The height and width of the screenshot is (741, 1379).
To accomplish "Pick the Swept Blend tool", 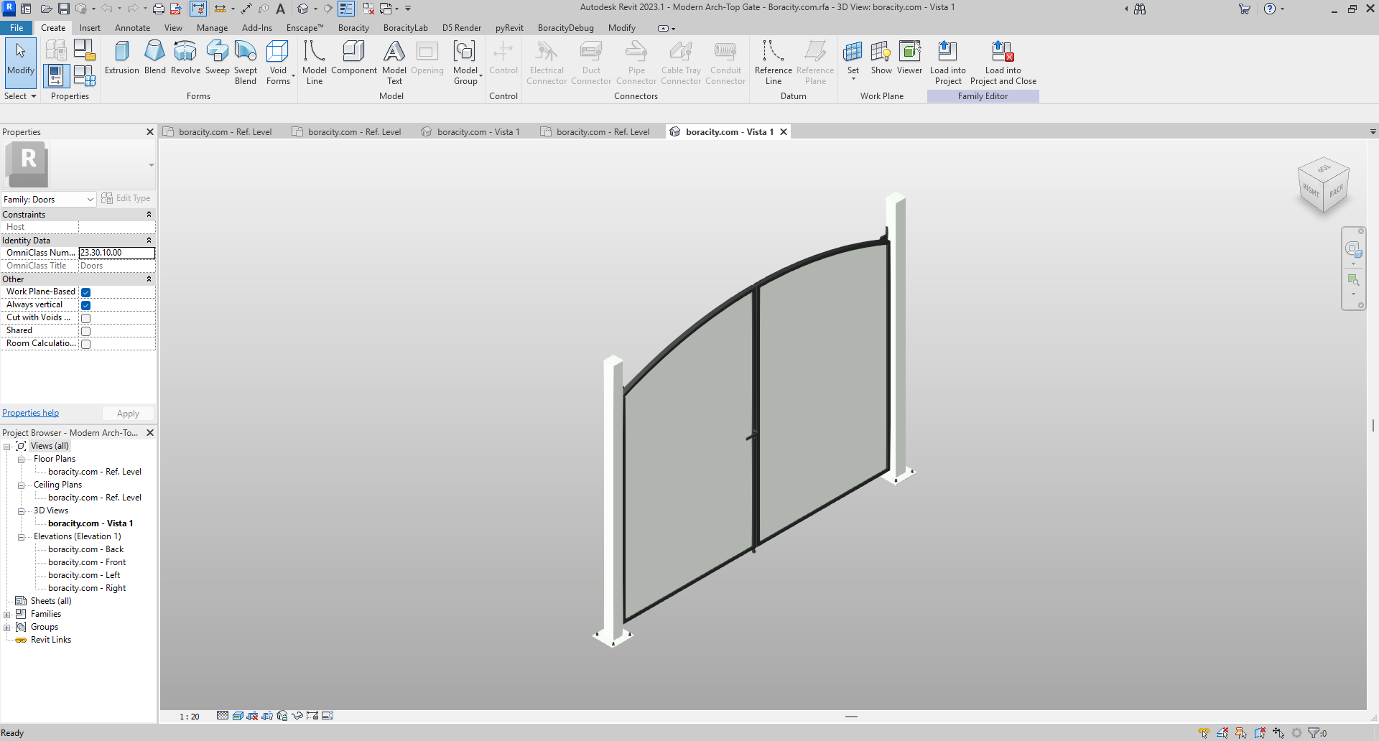I will pyautogui.click(x=246, y=62).
